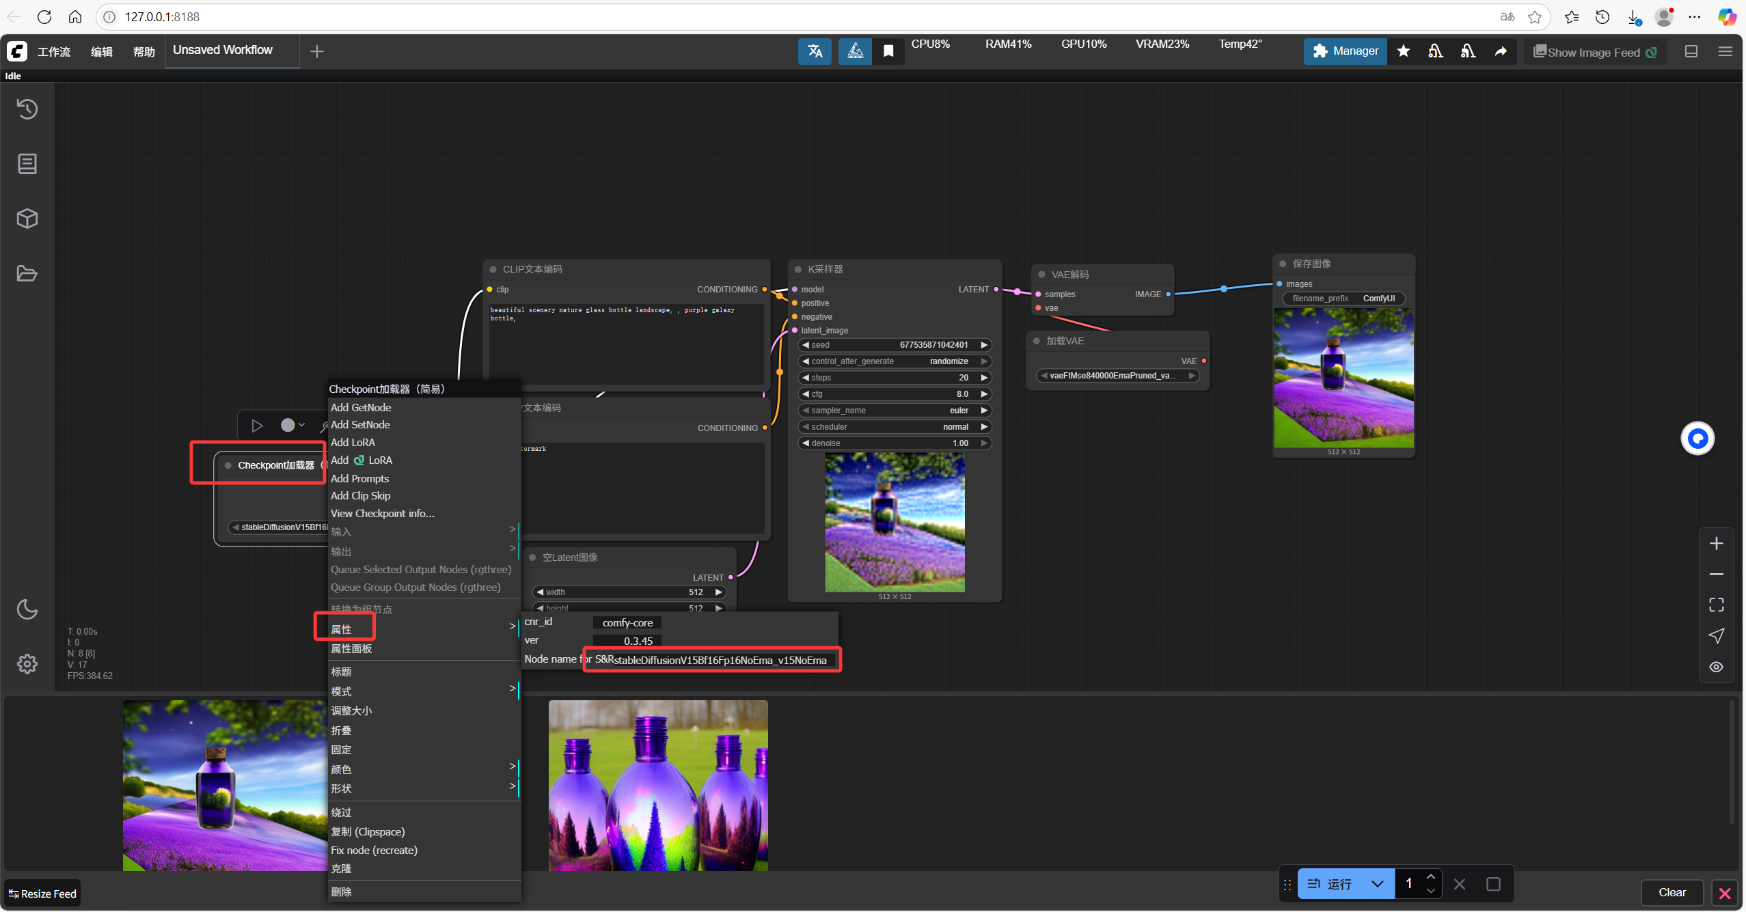Select Add LoRA from context menu

pyautogui.click(x=353, y=443)
